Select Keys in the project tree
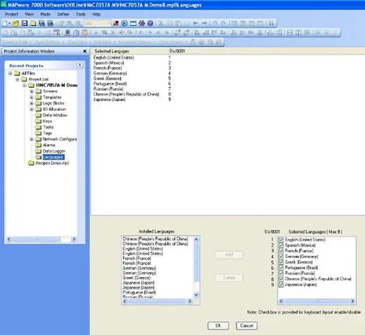Viewport: 365px width, 335px height. [x=47, y=121]
